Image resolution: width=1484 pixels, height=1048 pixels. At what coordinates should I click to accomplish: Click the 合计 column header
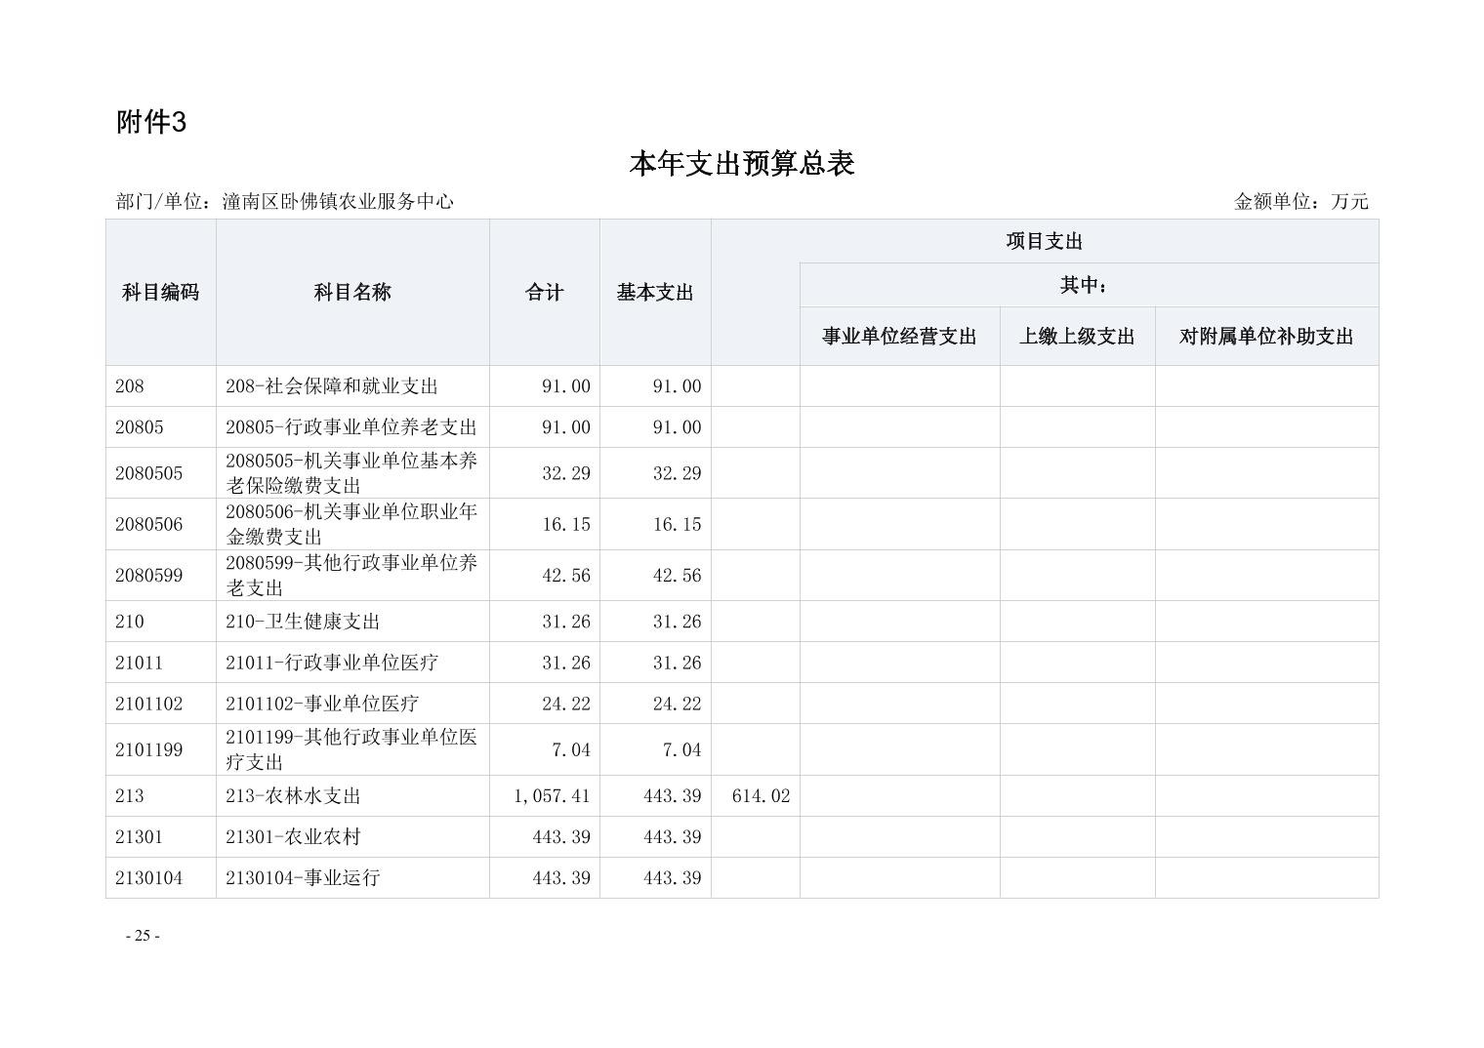point(544,292)
